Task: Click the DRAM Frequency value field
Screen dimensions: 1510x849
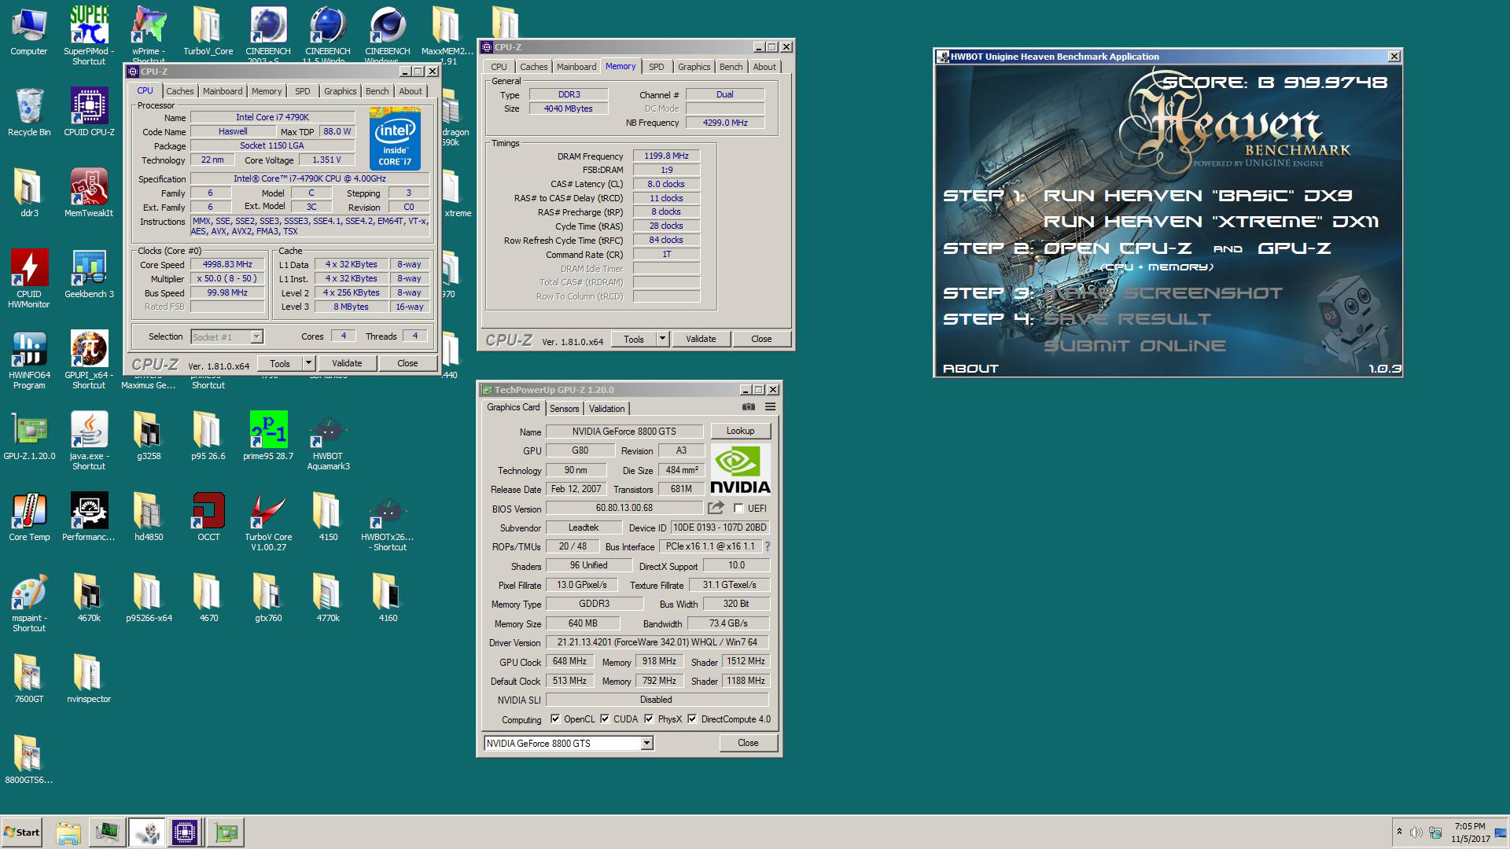Action: (666, 156)
